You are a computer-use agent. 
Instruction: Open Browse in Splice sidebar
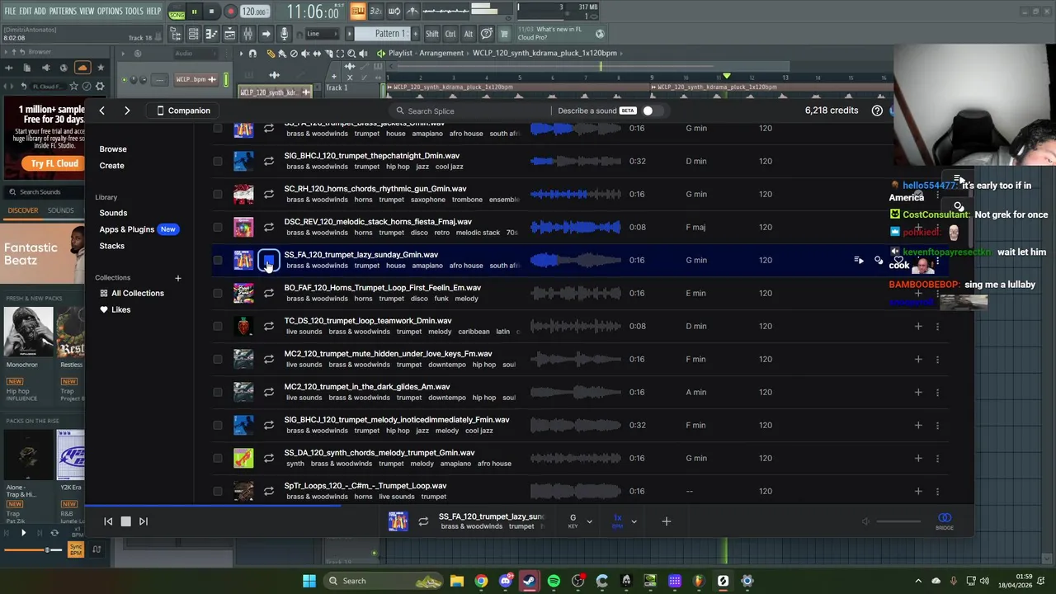click(113, 149)
